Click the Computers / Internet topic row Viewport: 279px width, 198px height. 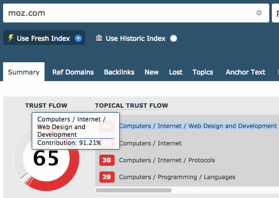point(151,143)
